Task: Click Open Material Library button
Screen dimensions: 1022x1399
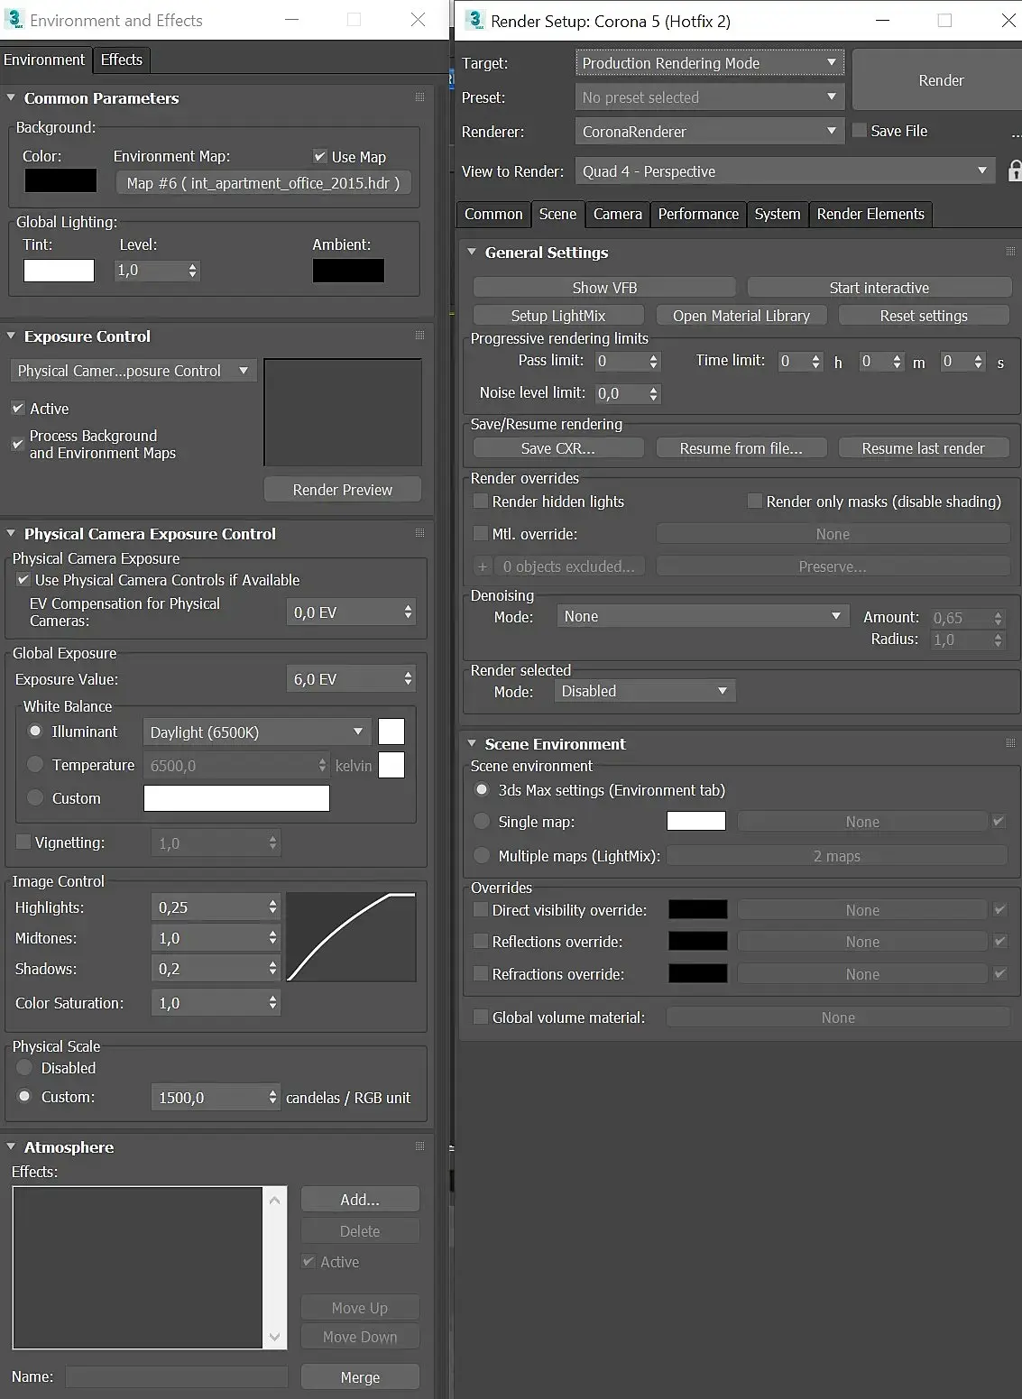Action: click(x=741, y=315)
